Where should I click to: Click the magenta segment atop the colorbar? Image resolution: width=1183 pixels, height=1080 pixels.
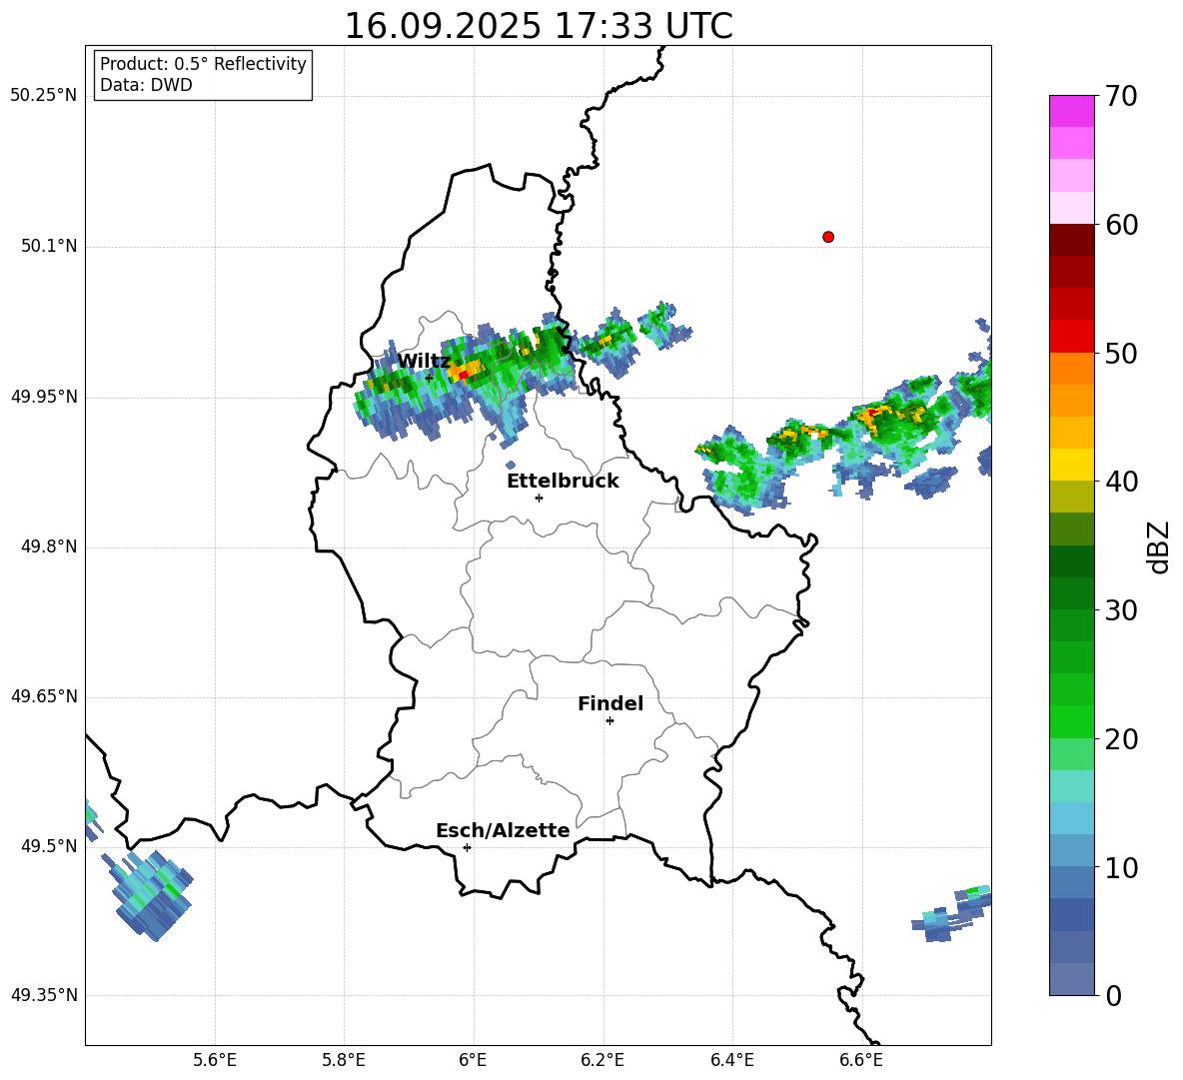pos(1072,111)
